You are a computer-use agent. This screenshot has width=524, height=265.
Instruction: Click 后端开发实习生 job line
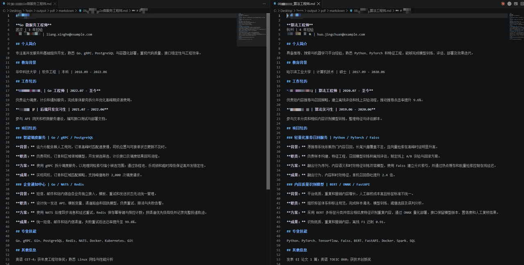pyautogui.click(x=62, y=109)
